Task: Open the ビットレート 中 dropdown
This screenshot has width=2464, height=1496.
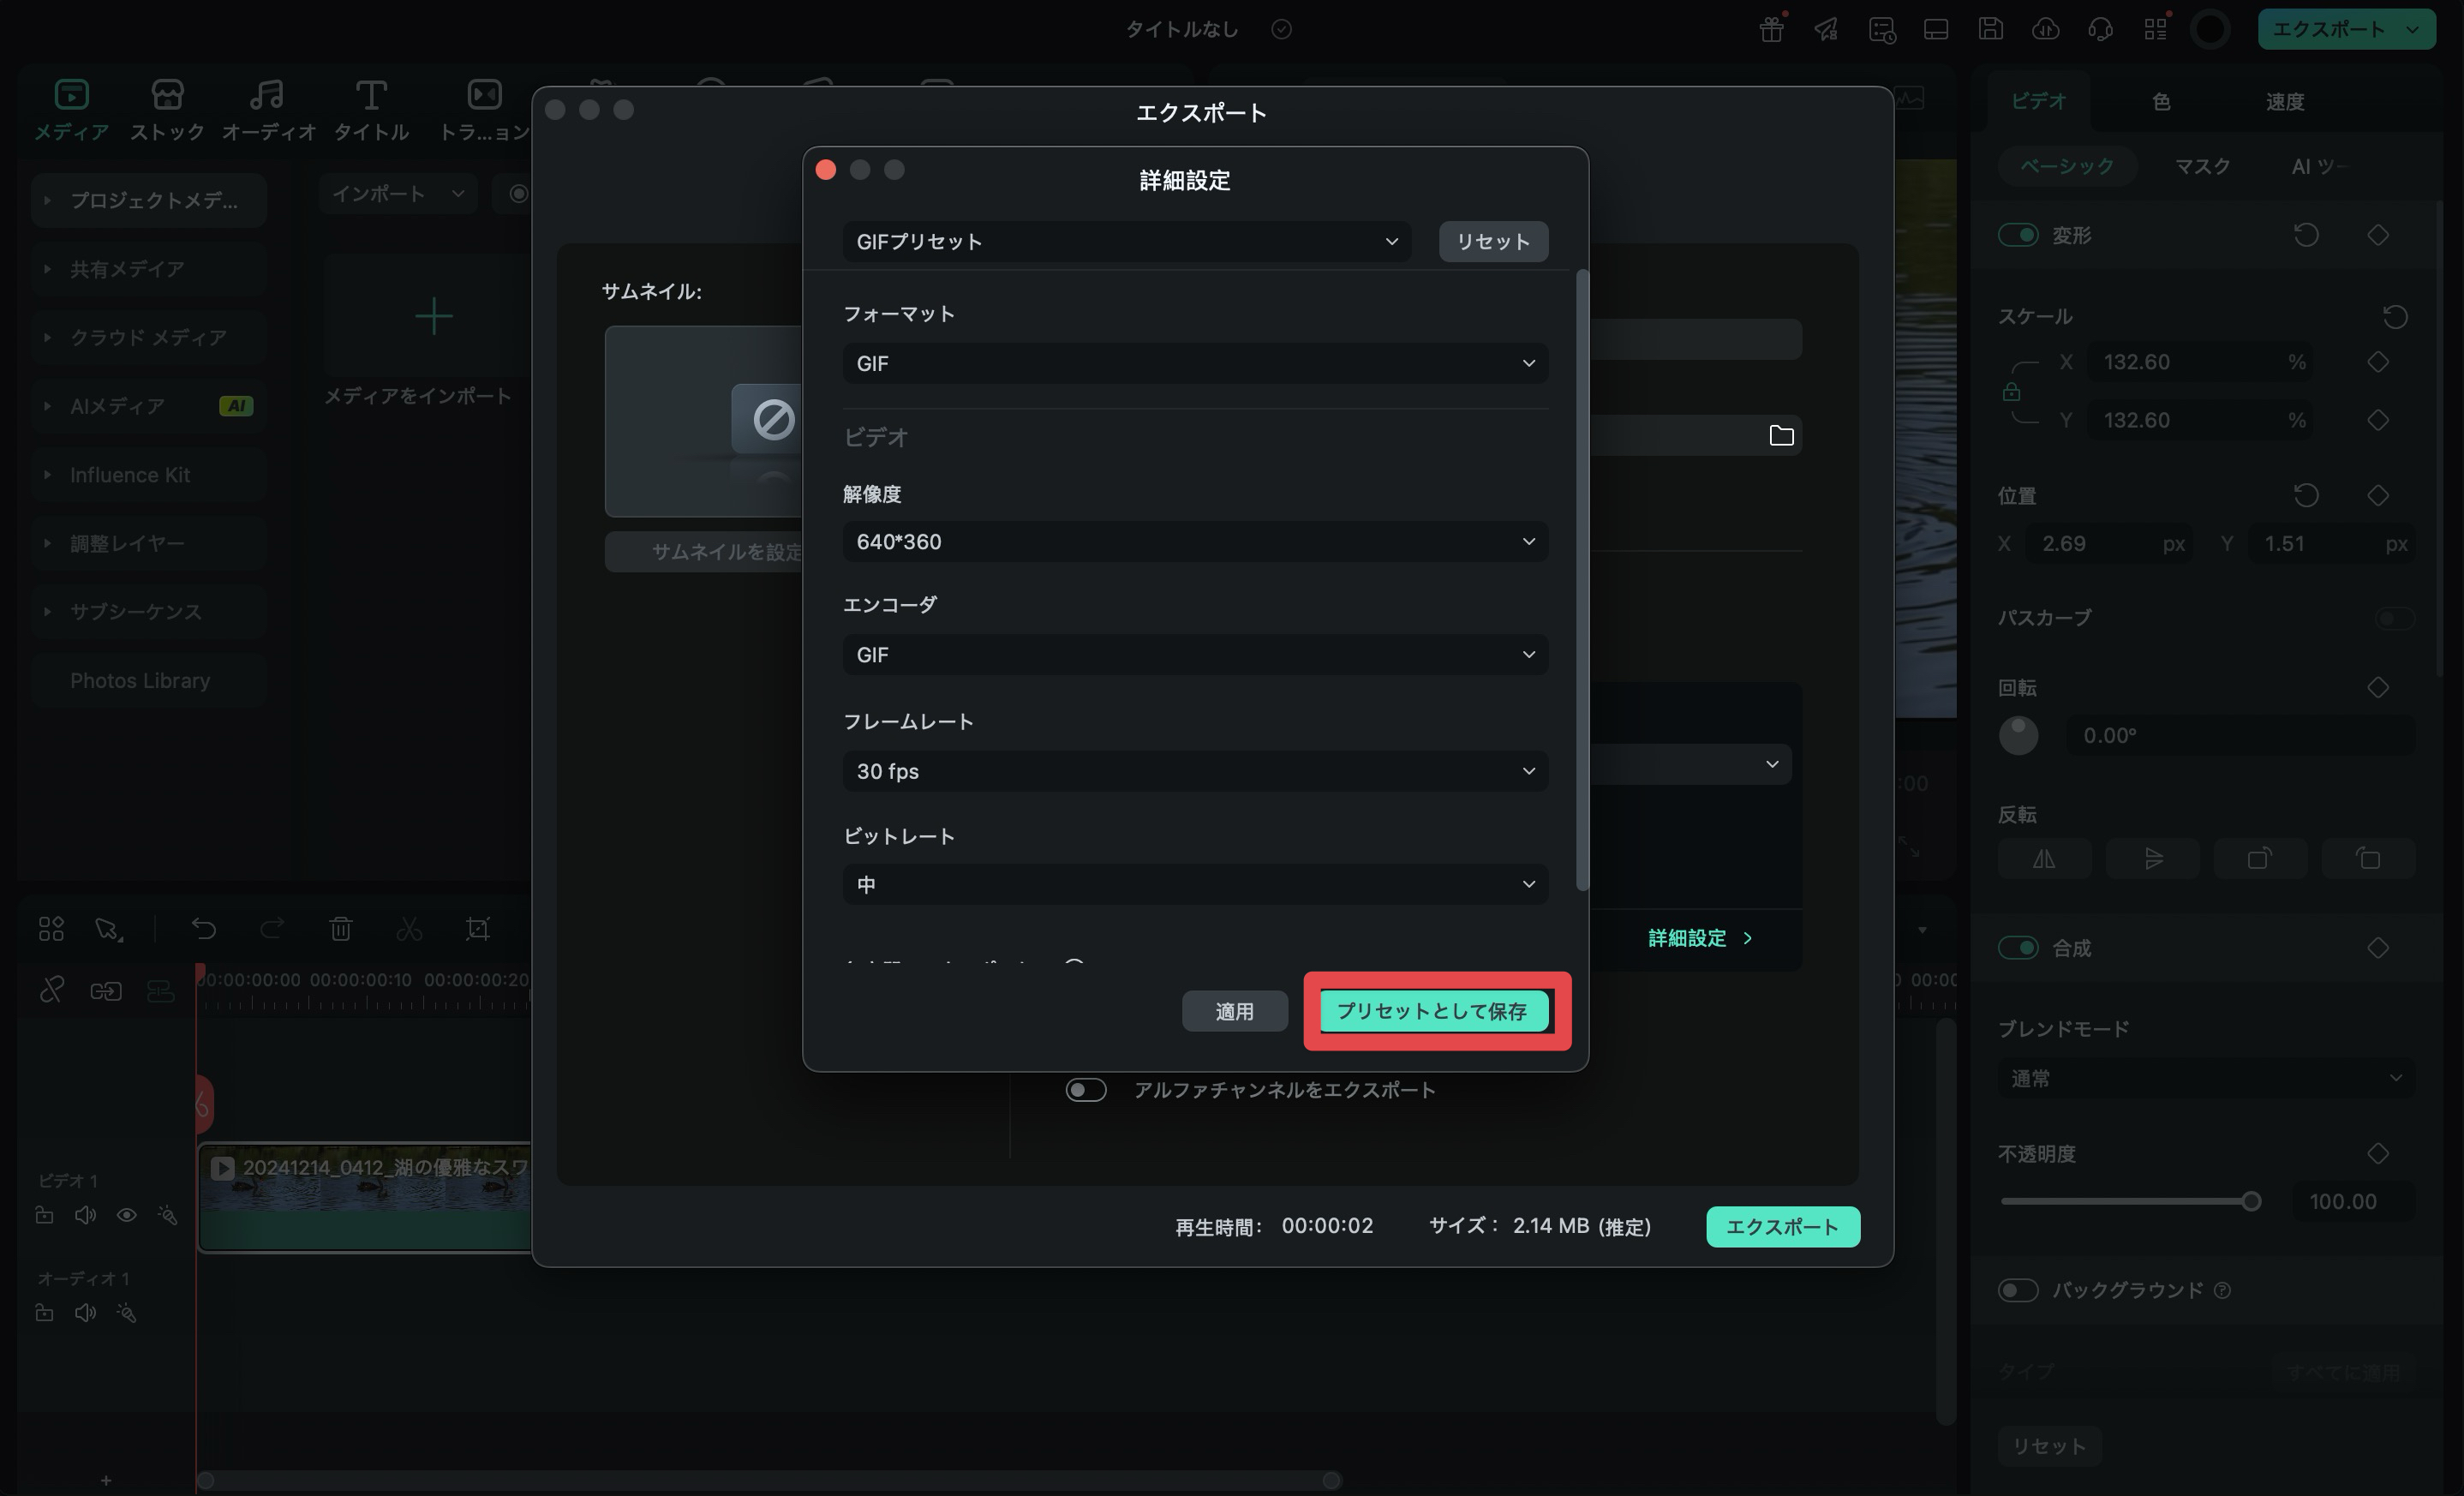Action: pos(1195,885)
